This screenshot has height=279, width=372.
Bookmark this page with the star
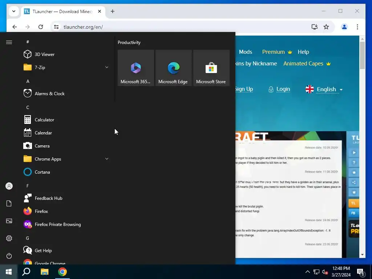326,27
